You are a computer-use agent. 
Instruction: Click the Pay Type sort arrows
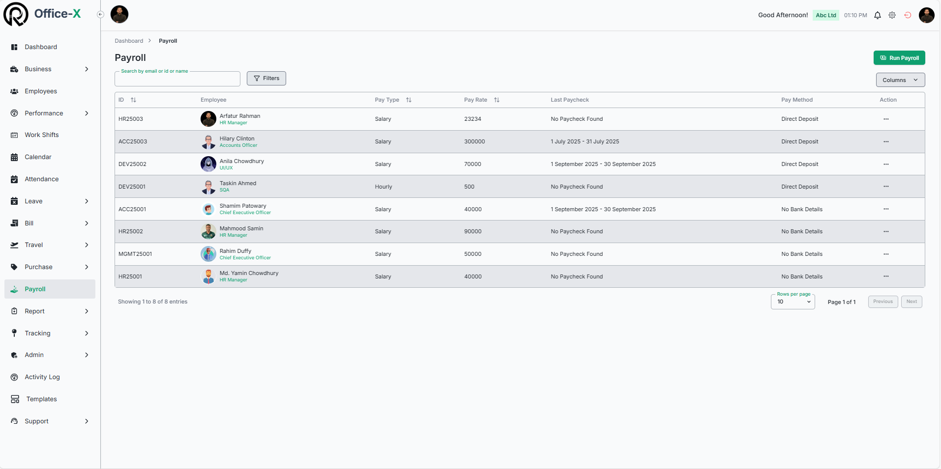point(409,100)
